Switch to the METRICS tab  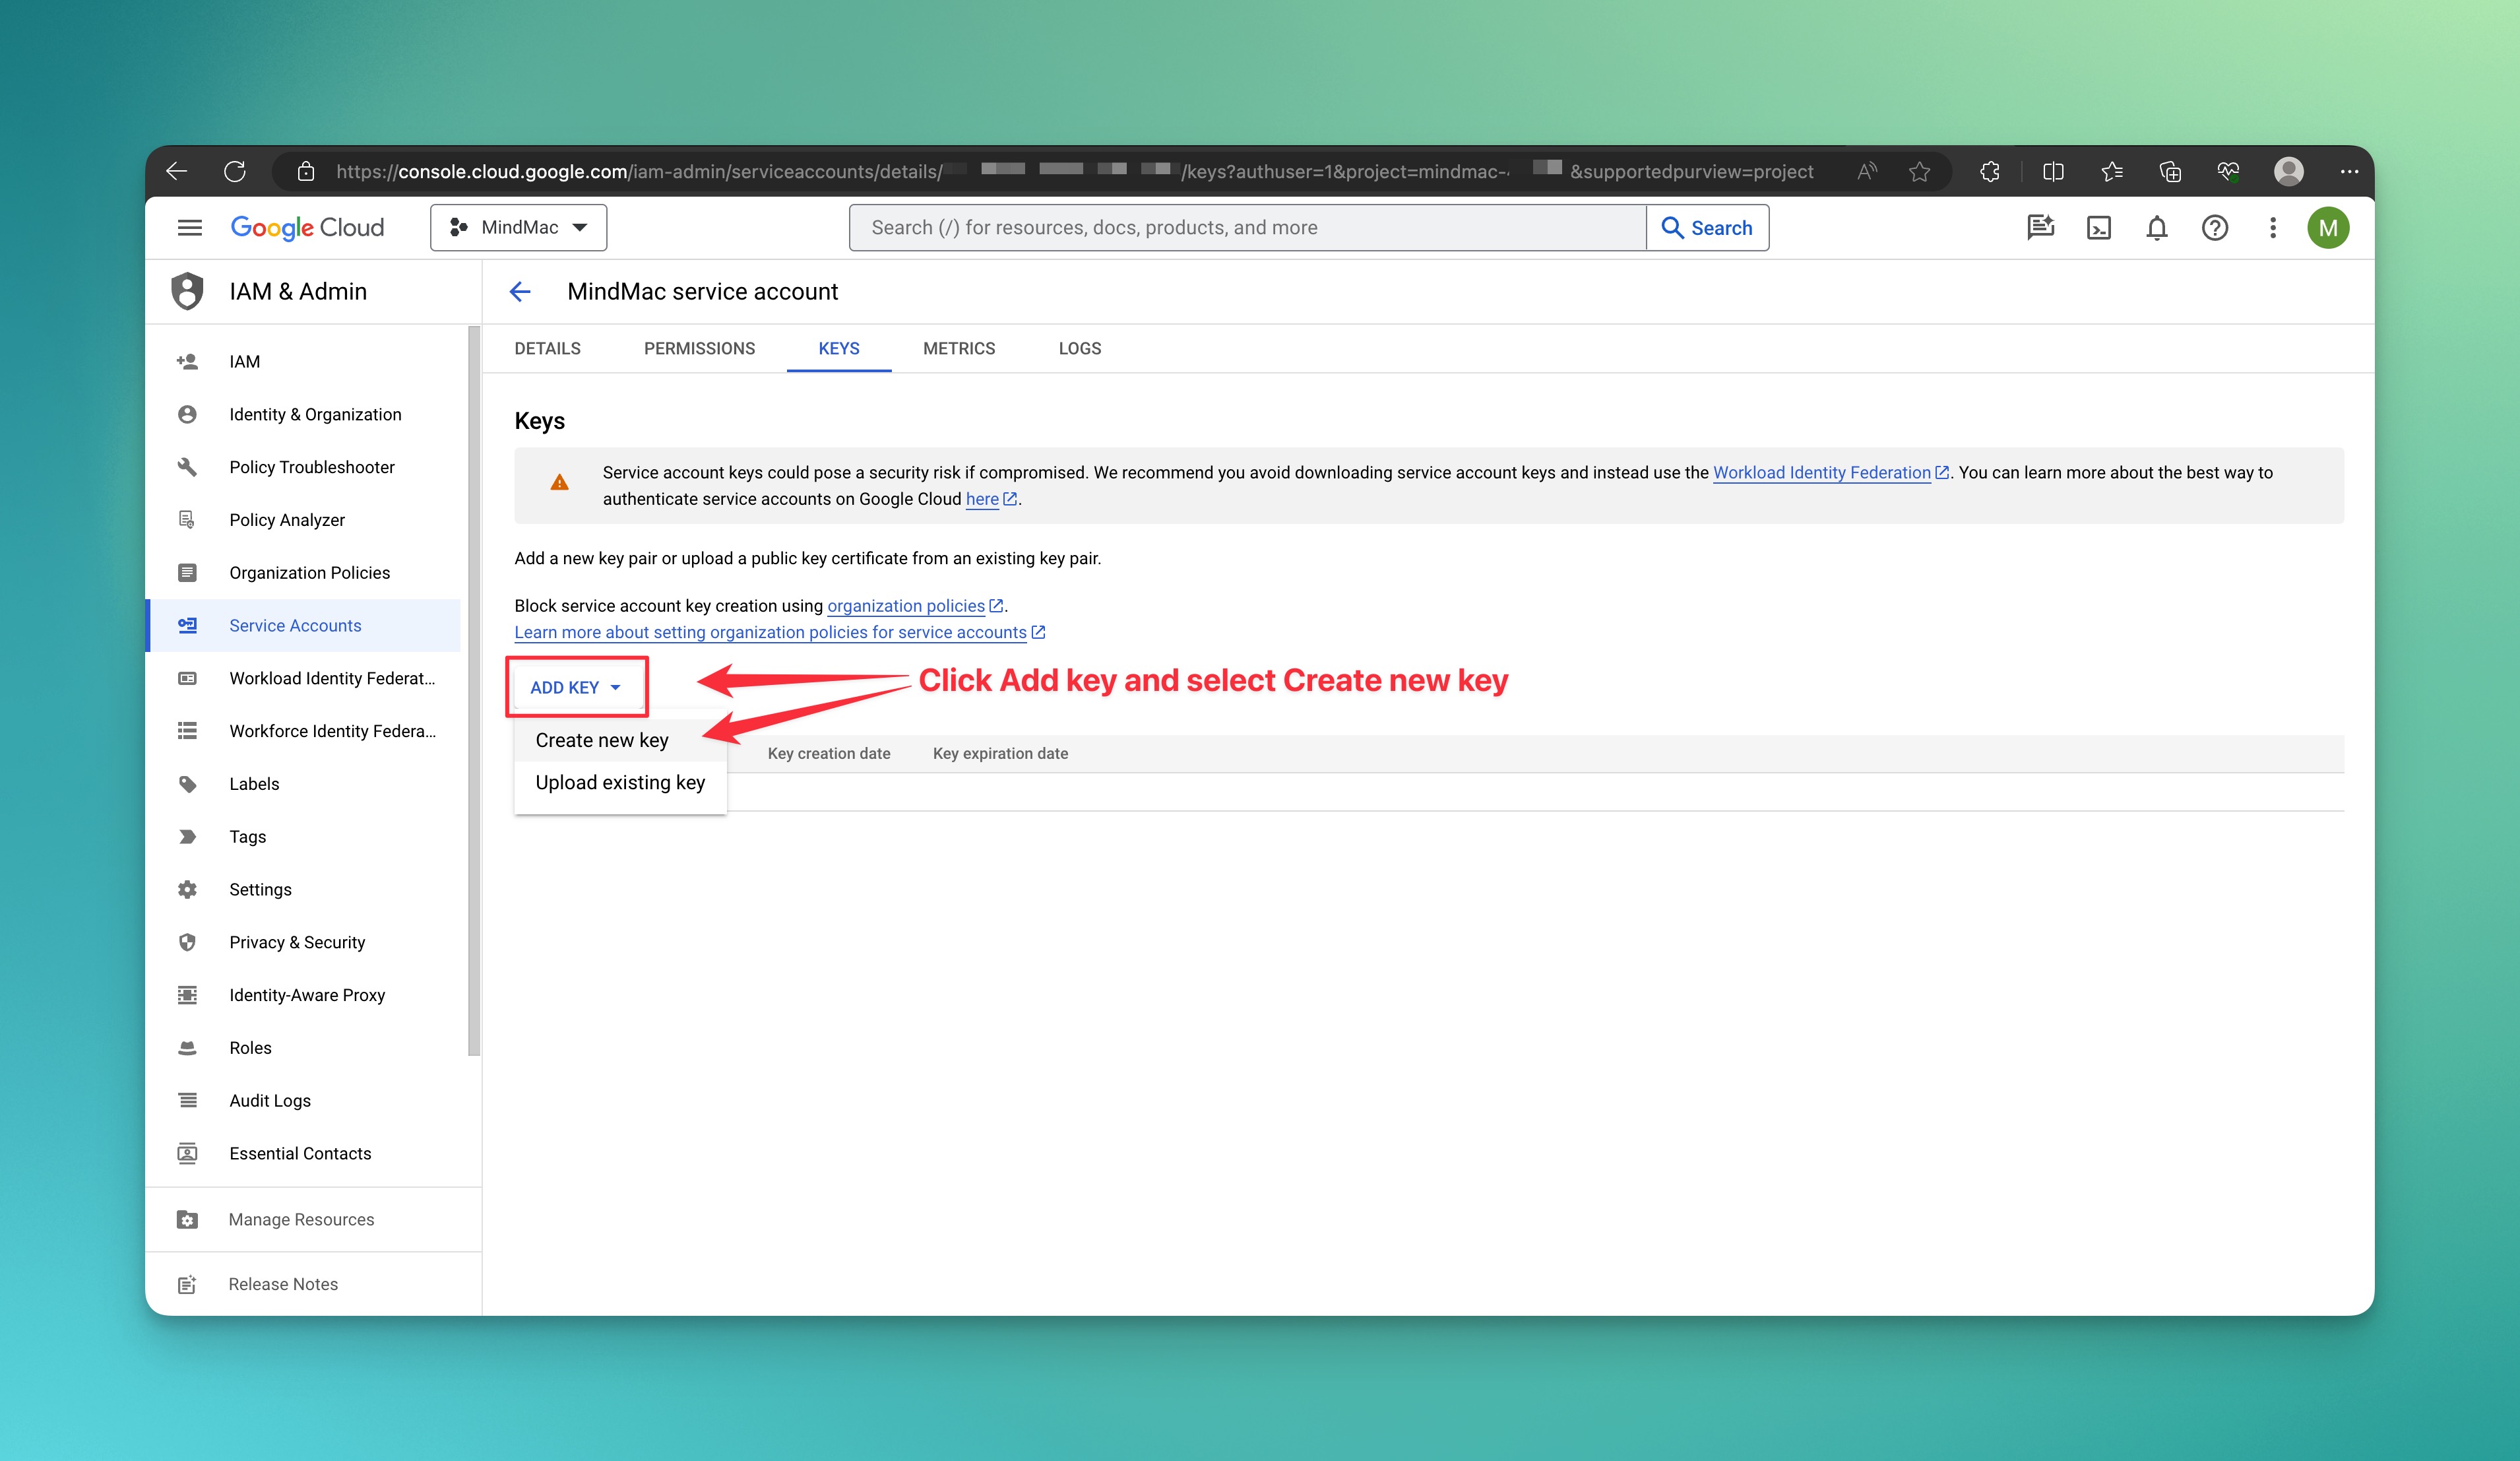(x=958, y=348)
